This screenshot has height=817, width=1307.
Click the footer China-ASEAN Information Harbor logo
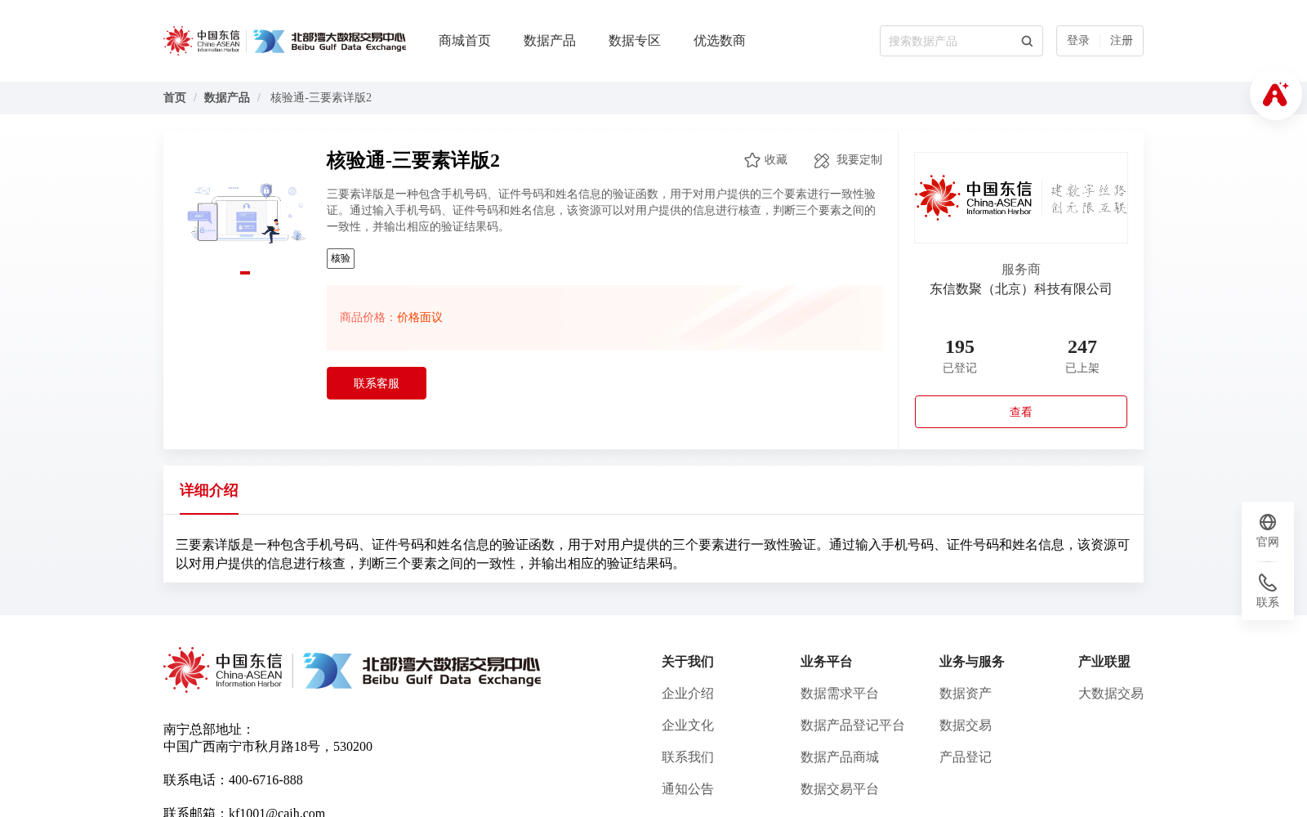click(x=223, y=670)
